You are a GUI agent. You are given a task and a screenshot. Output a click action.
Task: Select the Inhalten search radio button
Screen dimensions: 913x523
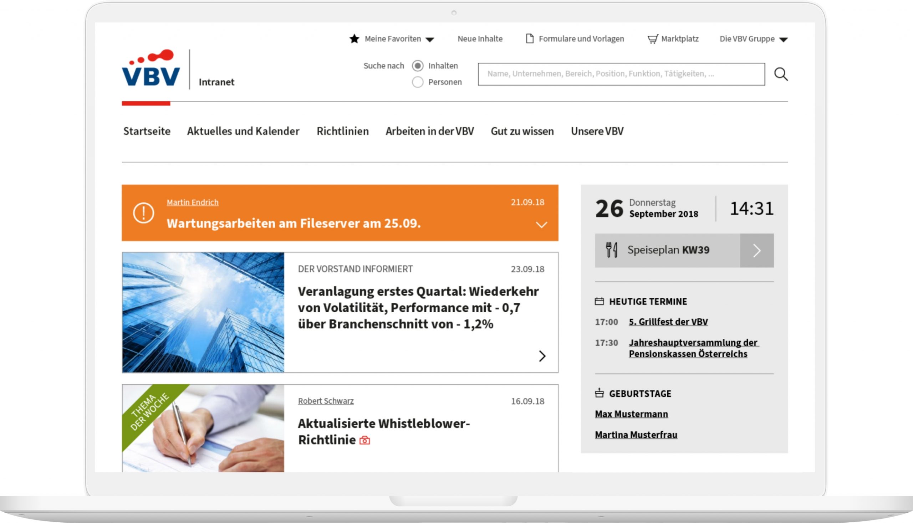pyautogui.click(x=418, y=66)
